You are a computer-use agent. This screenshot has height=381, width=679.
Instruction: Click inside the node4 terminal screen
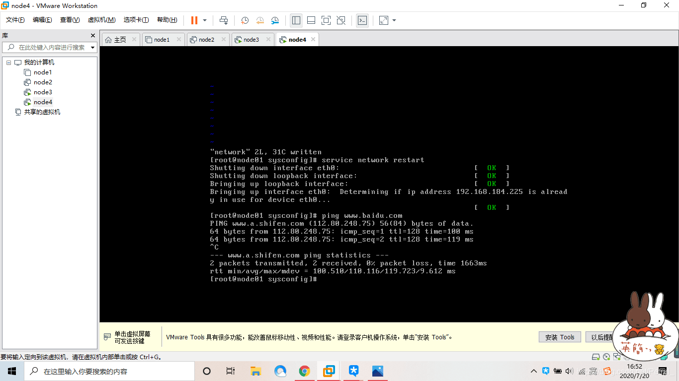(389, 184)
